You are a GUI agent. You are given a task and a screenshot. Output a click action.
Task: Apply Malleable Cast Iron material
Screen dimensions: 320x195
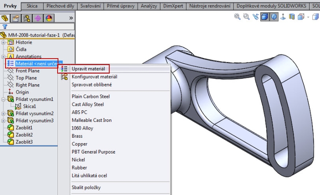[x=92, y=120]
